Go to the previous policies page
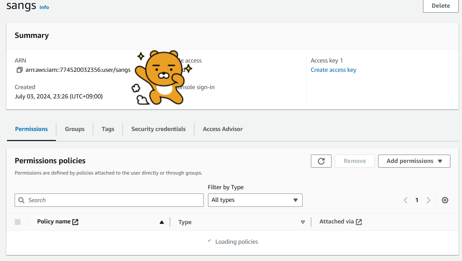Image resolution: width=462 pixels, height=261 pixels. pos(405,200)
